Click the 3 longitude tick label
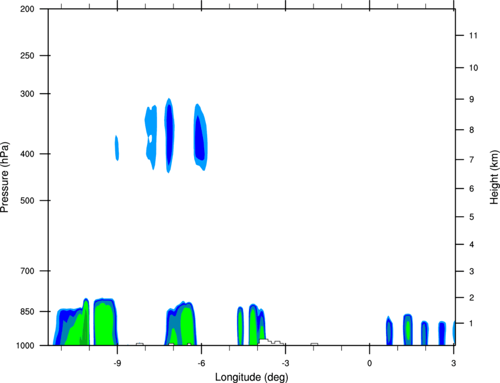 (x=454, y=364)
